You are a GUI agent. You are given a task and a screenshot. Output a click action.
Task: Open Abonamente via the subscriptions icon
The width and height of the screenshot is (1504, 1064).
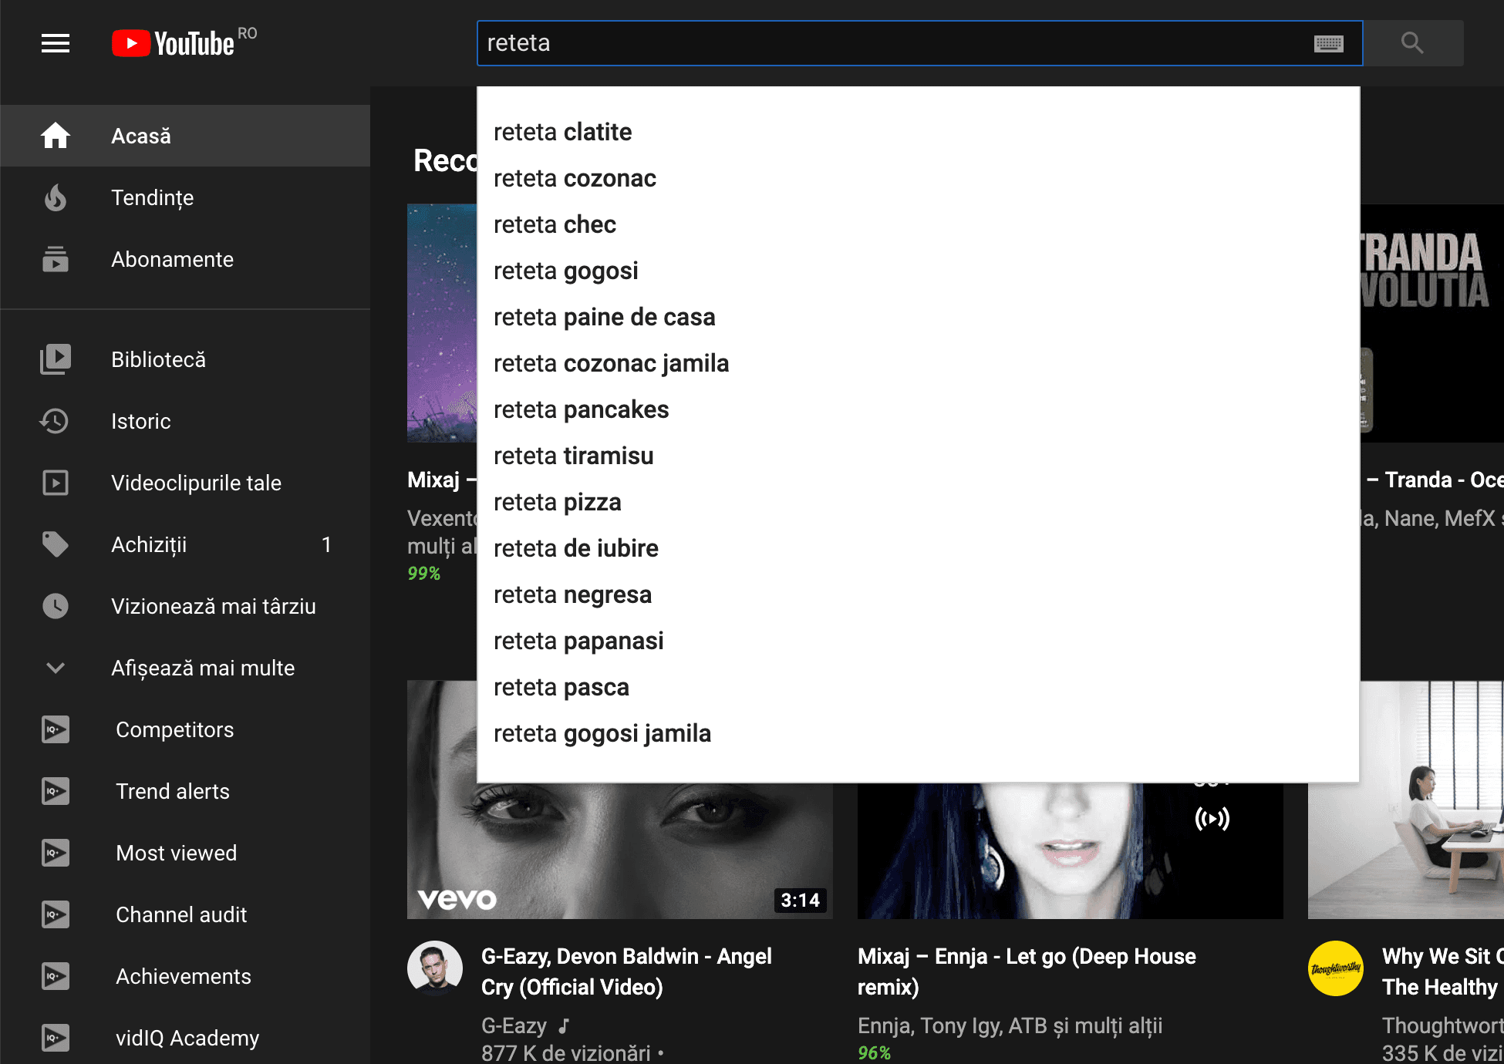pyautogui.click(x=55, y=260)
